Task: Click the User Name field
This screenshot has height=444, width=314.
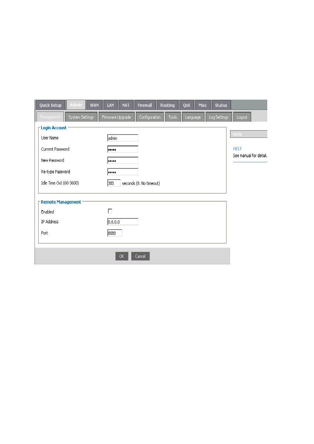Action: click(x=123, y=138)
